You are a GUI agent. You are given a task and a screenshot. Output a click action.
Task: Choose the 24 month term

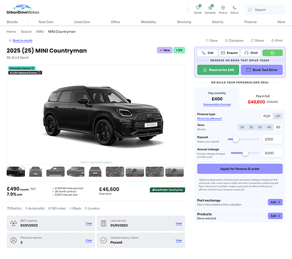click(x=242, y=127)
